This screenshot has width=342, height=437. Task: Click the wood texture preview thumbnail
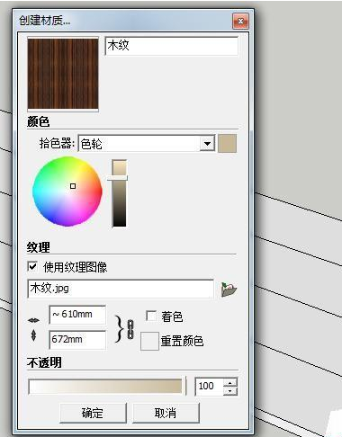(x=63, y=74)
